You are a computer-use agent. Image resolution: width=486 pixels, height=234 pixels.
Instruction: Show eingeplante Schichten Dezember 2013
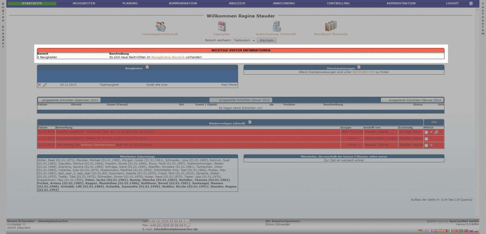(69, 100)
